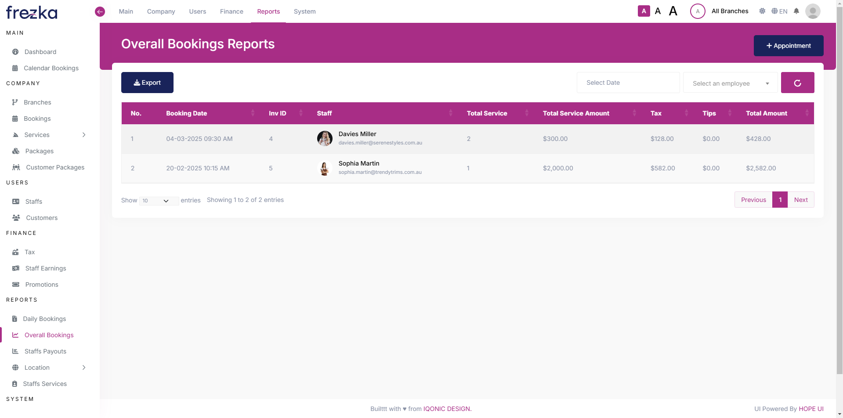Expand the Services submenu
This screenshot has width=843, height=418.
pyautogui.click(x=36, y=135)
